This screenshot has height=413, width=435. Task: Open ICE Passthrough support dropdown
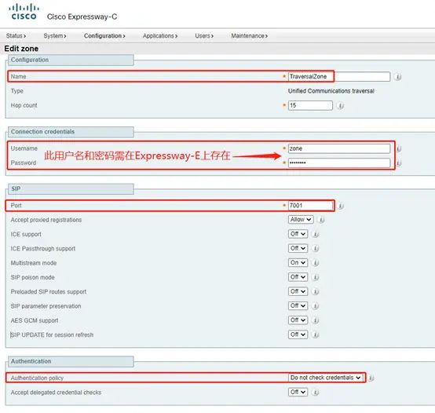(x=298, y=248)
